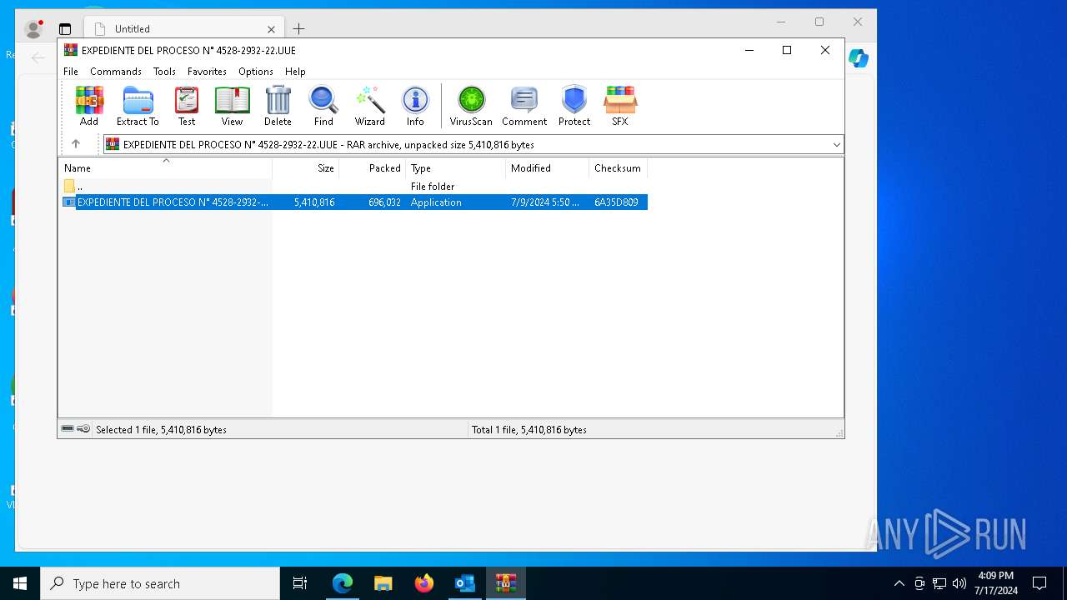Sort by Size column header
Viewport: 1067px width, 600px height.
306,167
